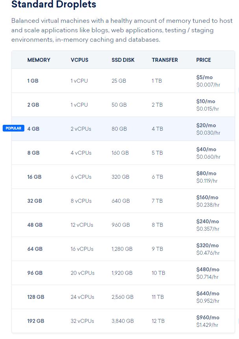This screenshot has width=239, height=339.
Task: Click the 1,280 GB SSD disk cell
Action: [122, 249]
